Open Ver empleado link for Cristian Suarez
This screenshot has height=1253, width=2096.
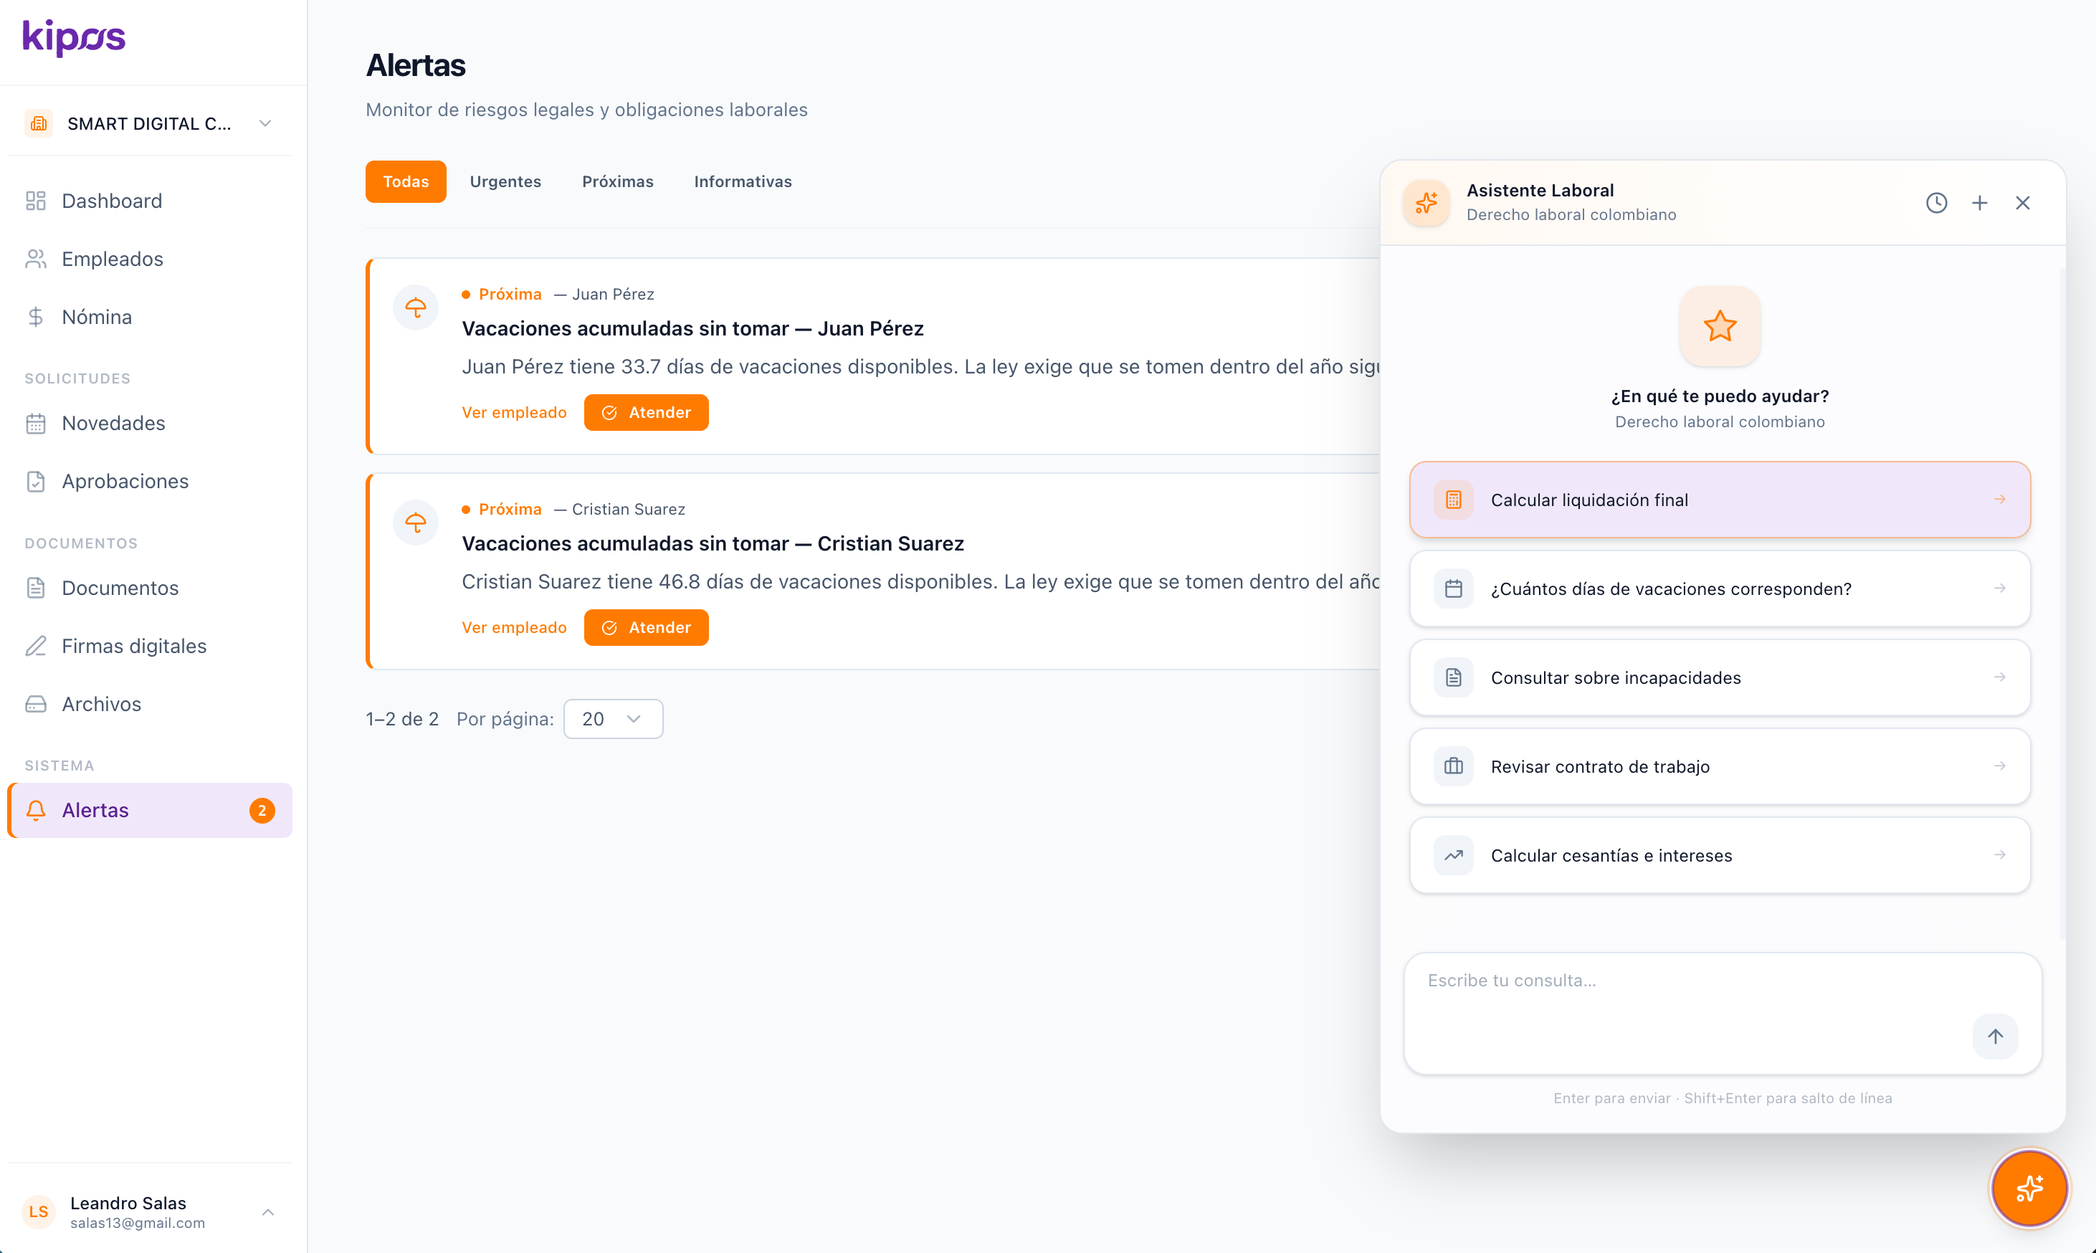(513, 627)
